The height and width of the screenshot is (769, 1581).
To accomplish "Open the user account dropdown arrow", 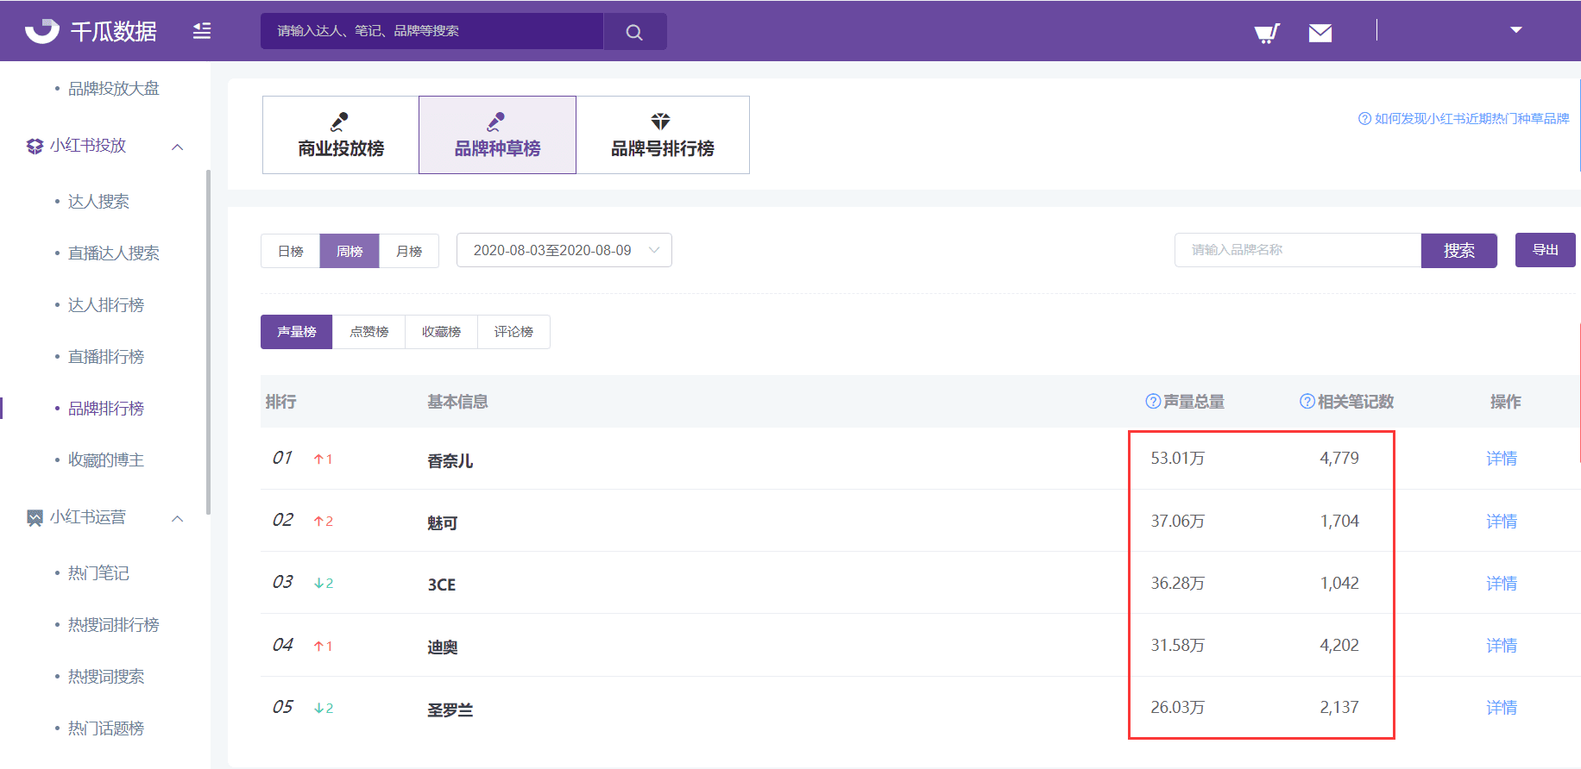I will tap(1516, 30).
